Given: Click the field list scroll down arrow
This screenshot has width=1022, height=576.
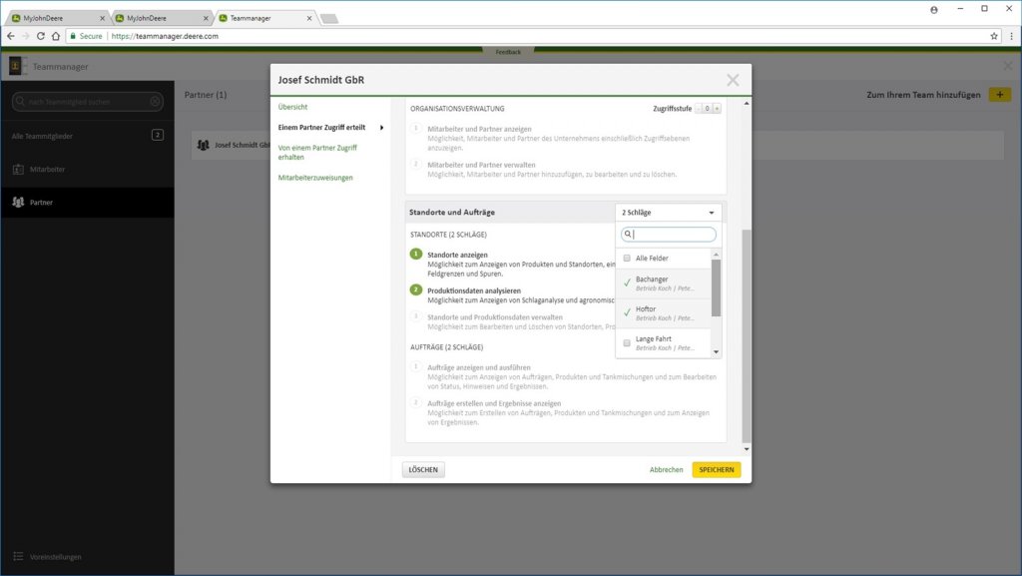Looking at the screenshot, I should (717, 351).
